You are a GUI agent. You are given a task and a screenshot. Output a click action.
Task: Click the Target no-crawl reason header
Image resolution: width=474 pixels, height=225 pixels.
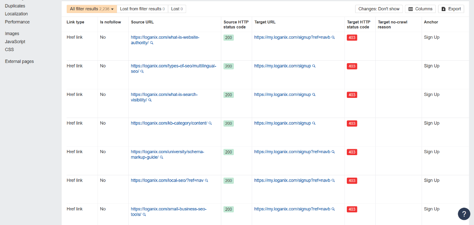393,24
